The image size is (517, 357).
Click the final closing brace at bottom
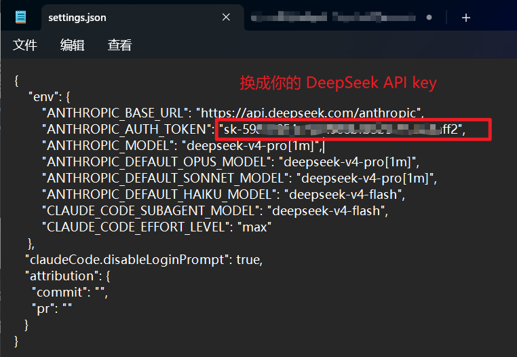coord(16,341)
